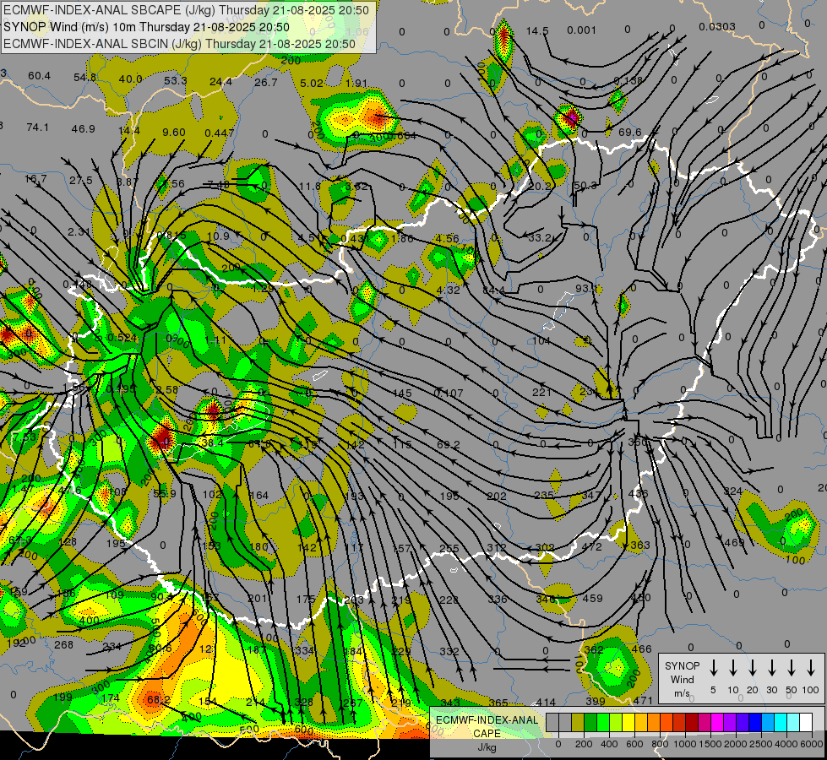The image size is (827, 760).
Task: Click the map value '221'
Action: tap(541, 392)
